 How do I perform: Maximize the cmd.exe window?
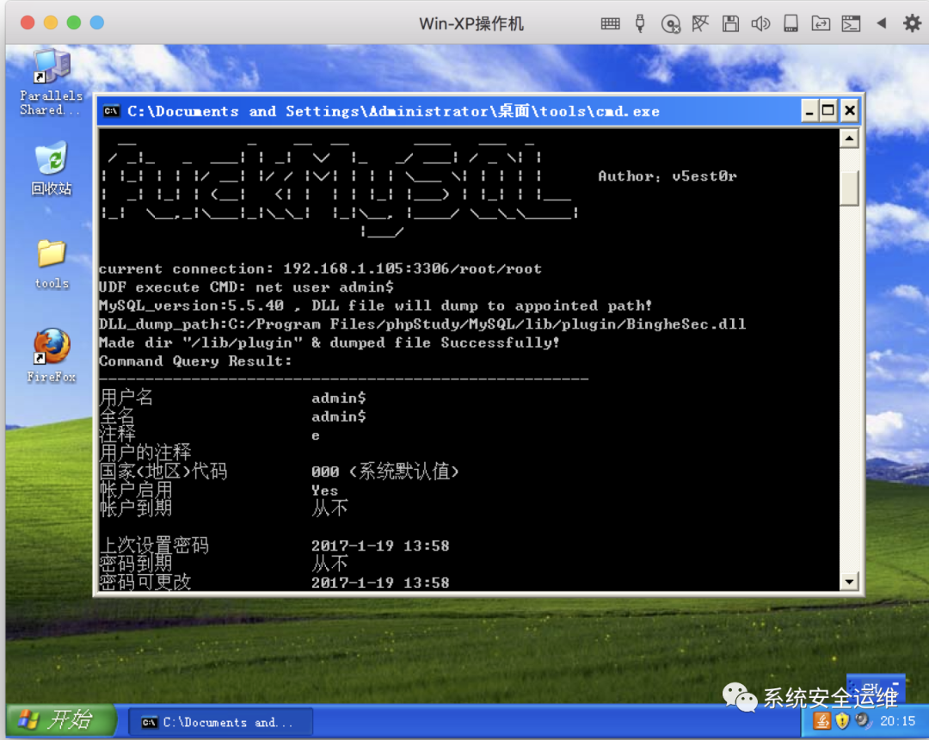[x=829, y=111]
